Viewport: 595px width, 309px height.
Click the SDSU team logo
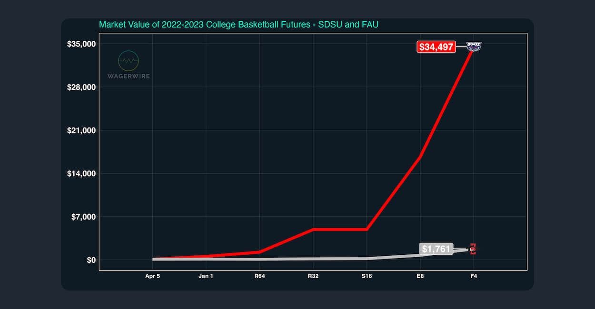click(x=473, y=249)
